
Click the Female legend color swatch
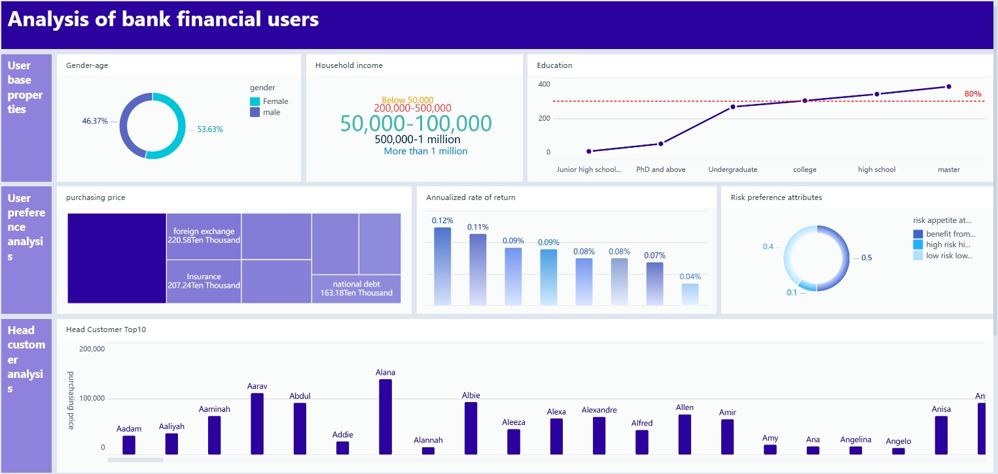[x=255, y=101]
